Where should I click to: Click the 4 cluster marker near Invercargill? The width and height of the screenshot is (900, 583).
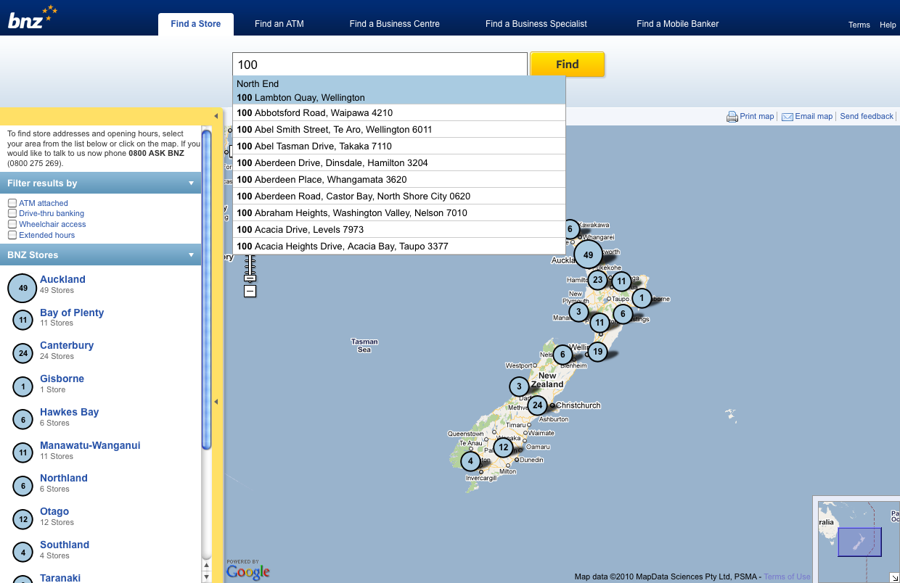pos(470,461)
